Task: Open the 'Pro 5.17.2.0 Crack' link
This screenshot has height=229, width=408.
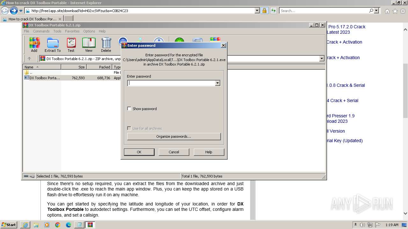Action: pos(347,27)
